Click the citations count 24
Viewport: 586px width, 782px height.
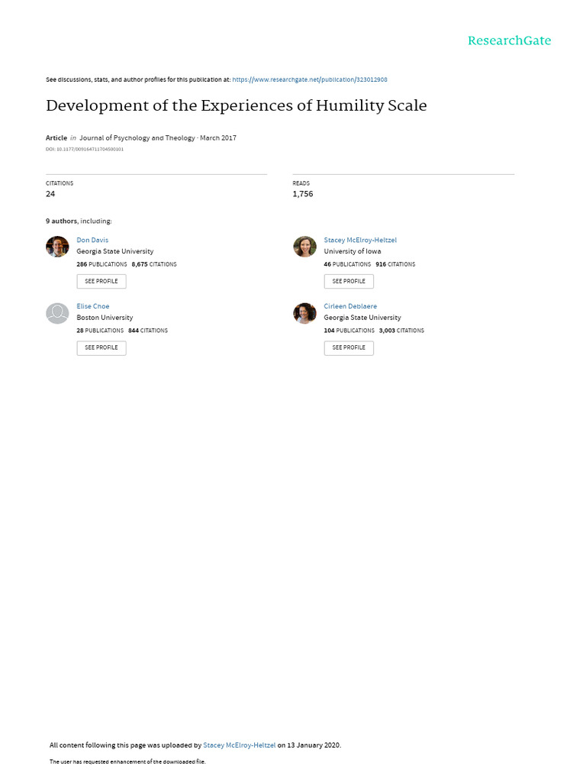tap(50, 194)
